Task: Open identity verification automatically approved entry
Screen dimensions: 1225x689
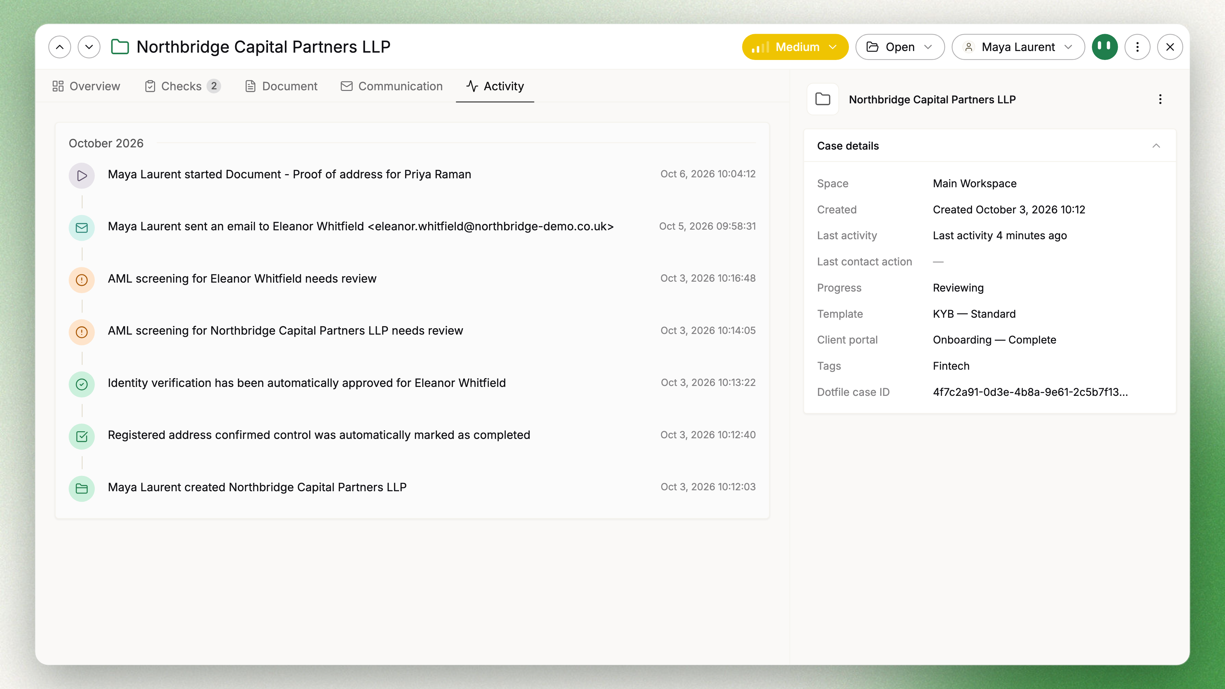Action: pyautogui.click(x=307, y=383)
